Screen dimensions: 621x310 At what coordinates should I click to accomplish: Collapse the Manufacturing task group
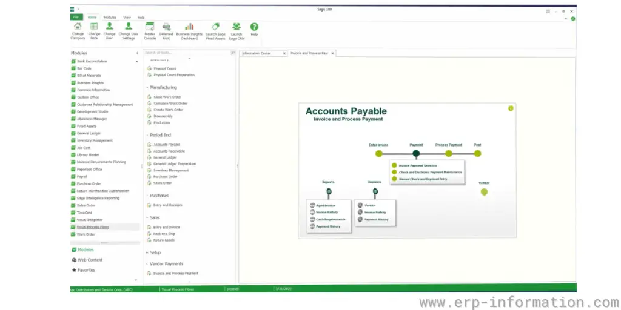[147, 87]
